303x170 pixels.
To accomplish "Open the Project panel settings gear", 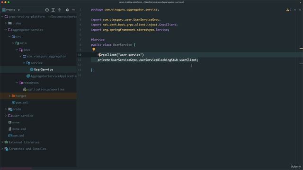I will tap(67, 10).
